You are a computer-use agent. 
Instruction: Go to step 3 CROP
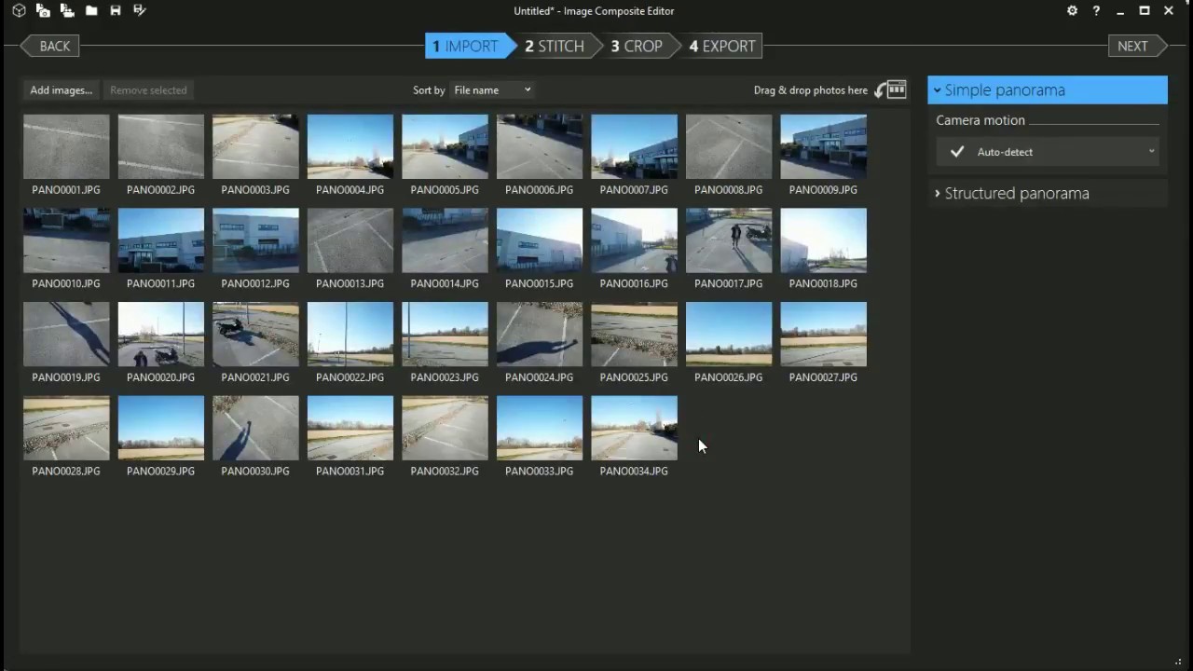tap(638, 46)
